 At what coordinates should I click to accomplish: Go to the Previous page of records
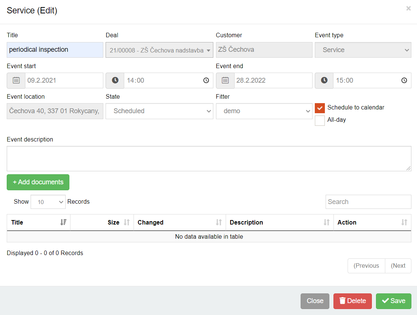(366, 265)
